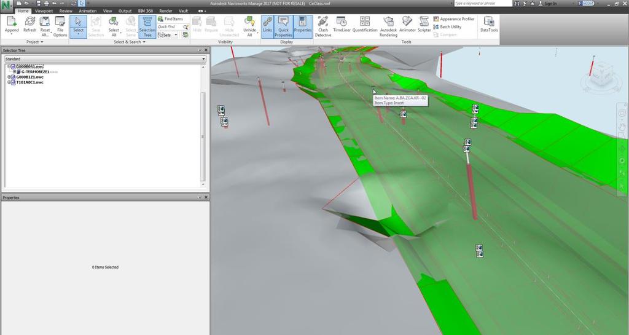
Task: Open the Output tab
Action: [125, 11]
